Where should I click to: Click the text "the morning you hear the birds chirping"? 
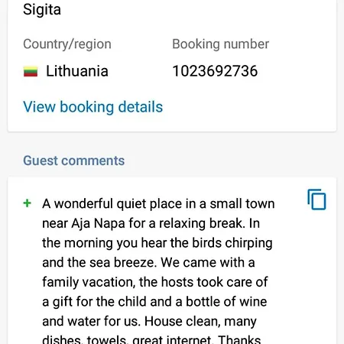point(157,243)
